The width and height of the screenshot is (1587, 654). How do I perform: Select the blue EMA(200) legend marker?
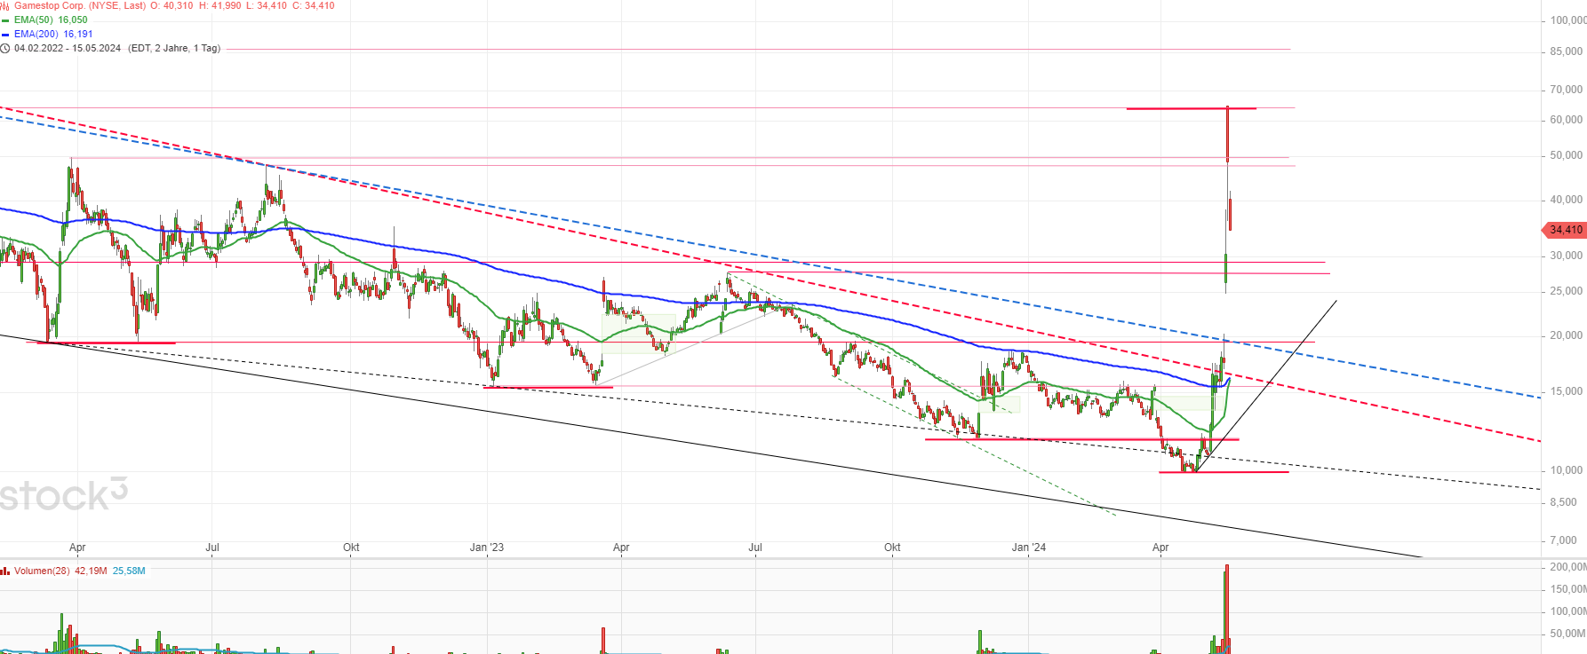coord(5,34)
